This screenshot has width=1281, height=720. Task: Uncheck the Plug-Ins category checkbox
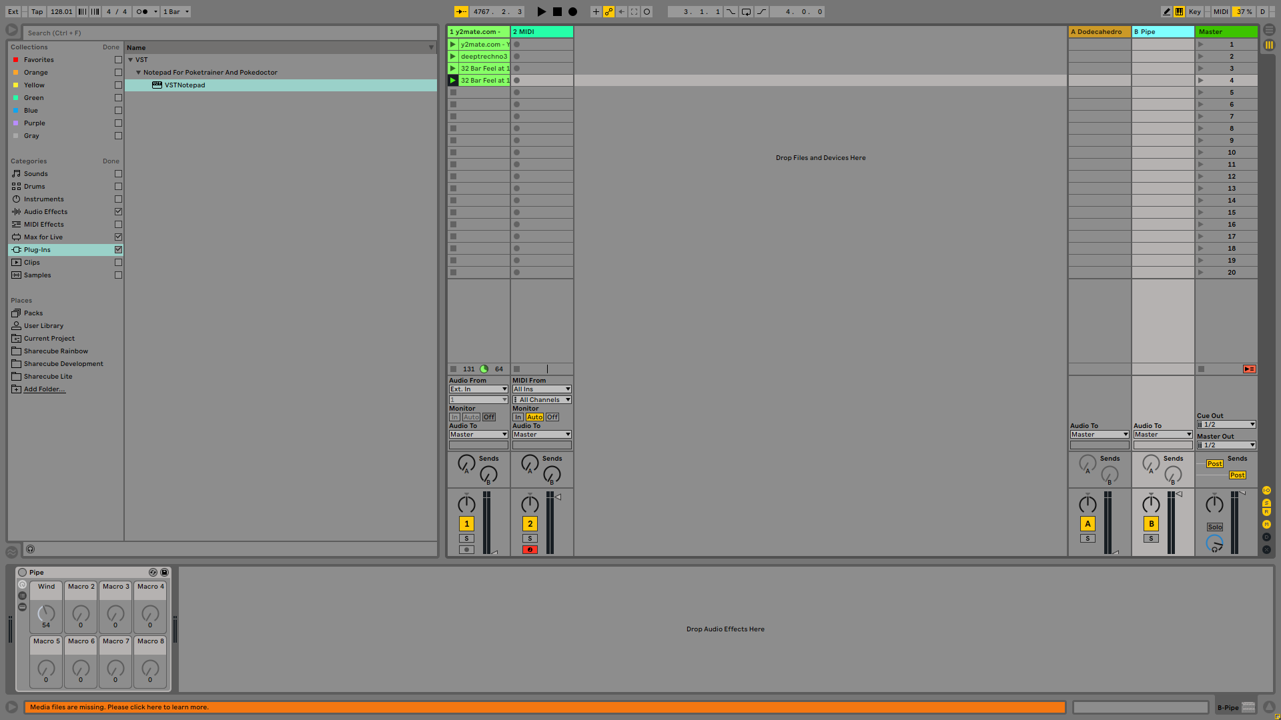tap(118, 250)
